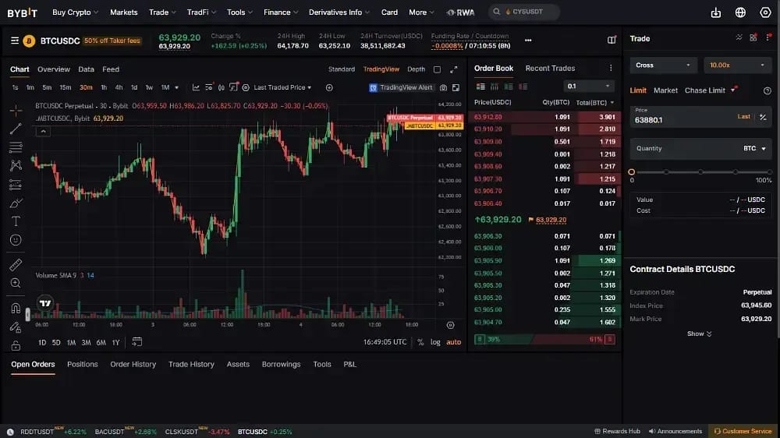This screenshot has height=438, width=780.
Task: Select the crosshair cursor tool
Action: pos(16,111)
